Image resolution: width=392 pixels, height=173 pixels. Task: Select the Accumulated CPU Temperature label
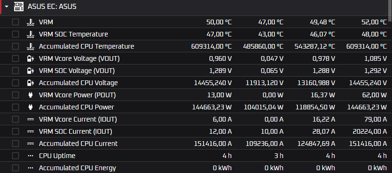click(x=86, y=46)
